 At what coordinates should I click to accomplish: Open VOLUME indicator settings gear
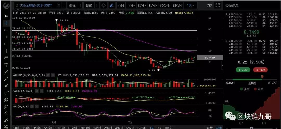pyautogui.click(x=48, y=75)
